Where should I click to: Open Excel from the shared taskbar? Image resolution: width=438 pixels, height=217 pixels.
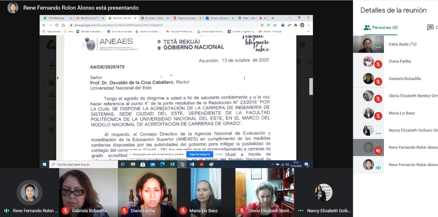point(172,164)
